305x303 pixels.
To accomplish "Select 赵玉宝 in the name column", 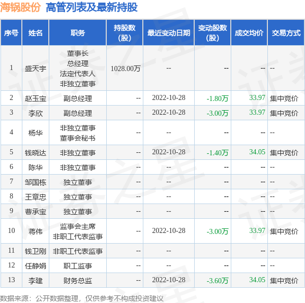I will pos(36,98).
